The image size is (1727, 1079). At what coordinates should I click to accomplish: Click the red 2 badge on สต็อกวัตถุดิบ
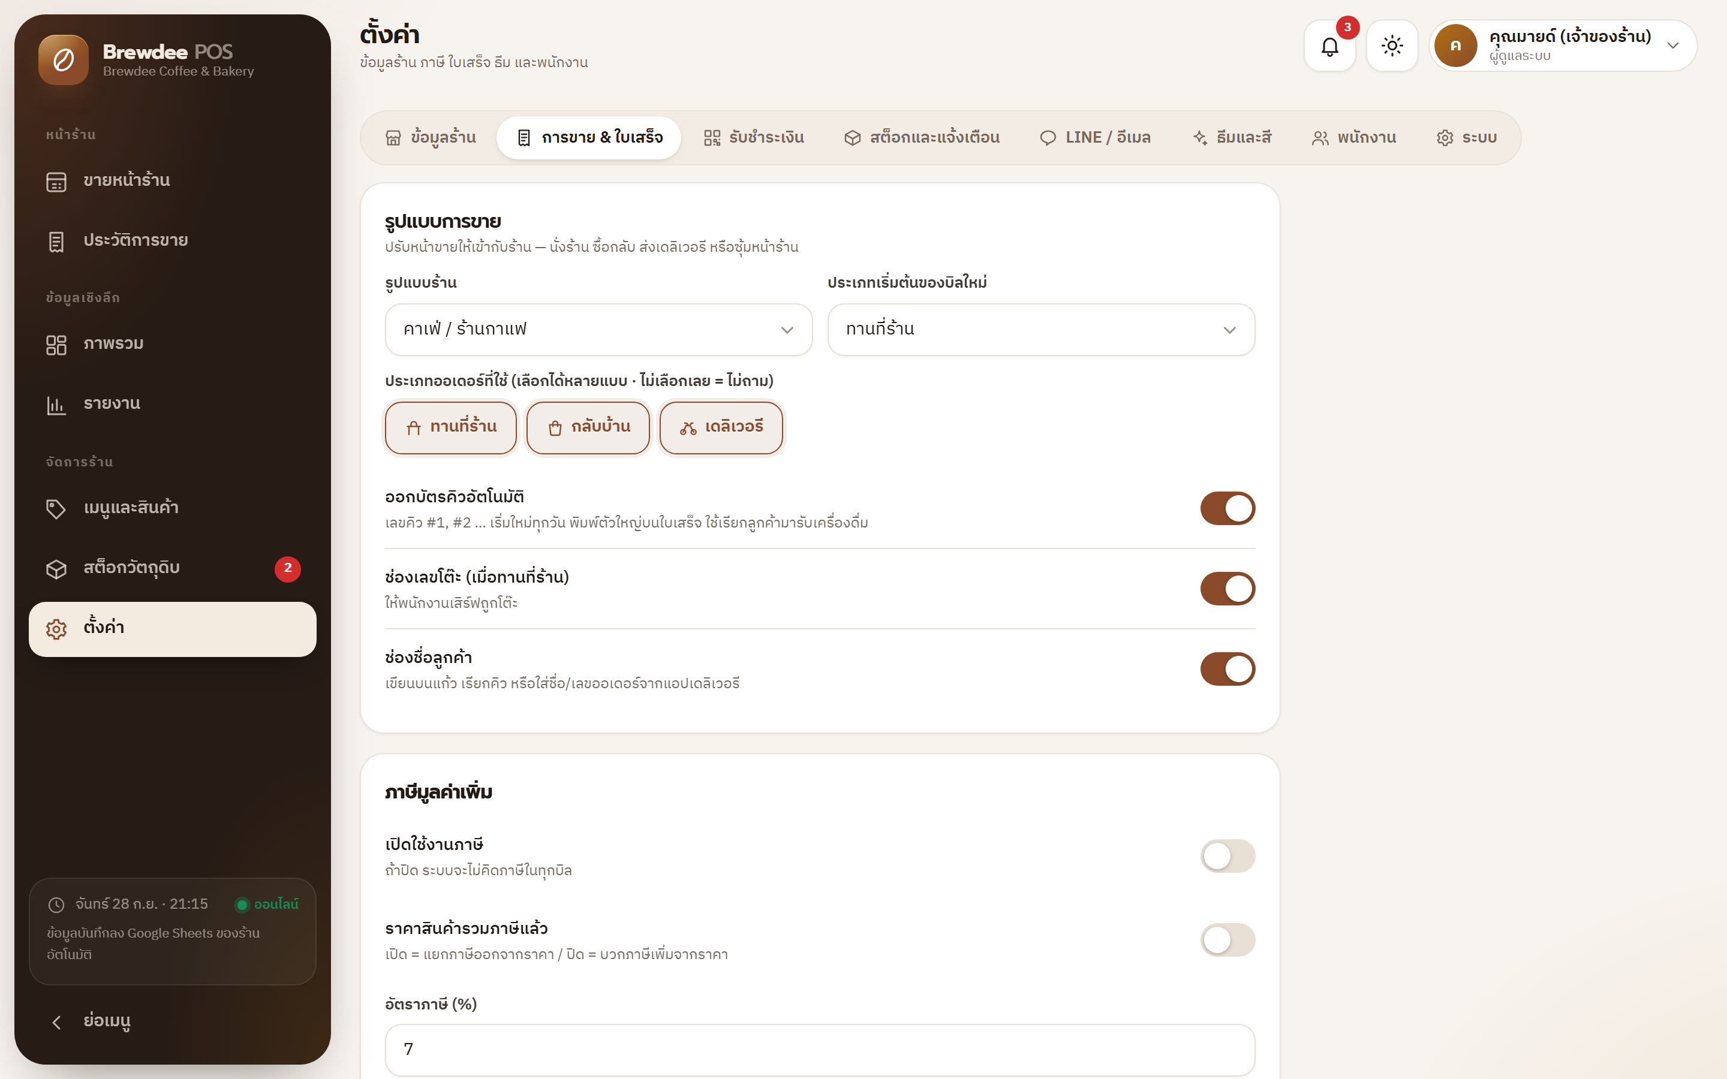coord(288,569)
